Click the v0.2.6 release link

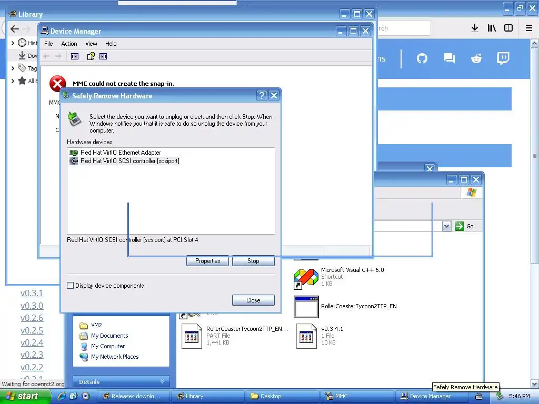[32, 318]
